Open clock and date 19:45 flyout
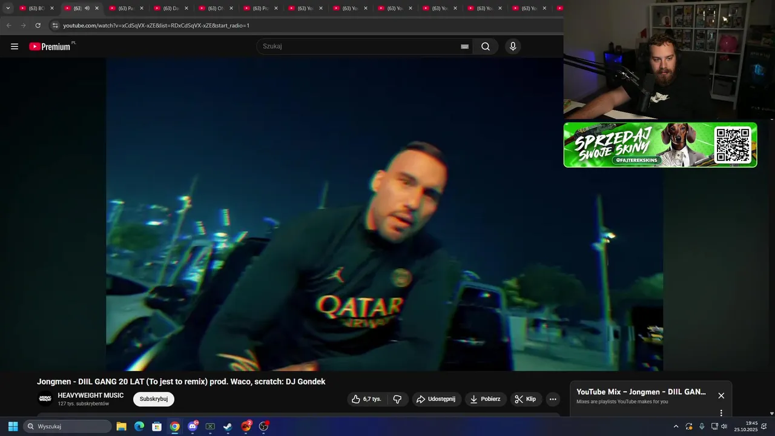This screenshot has height=436, width=775. [746, 426]
